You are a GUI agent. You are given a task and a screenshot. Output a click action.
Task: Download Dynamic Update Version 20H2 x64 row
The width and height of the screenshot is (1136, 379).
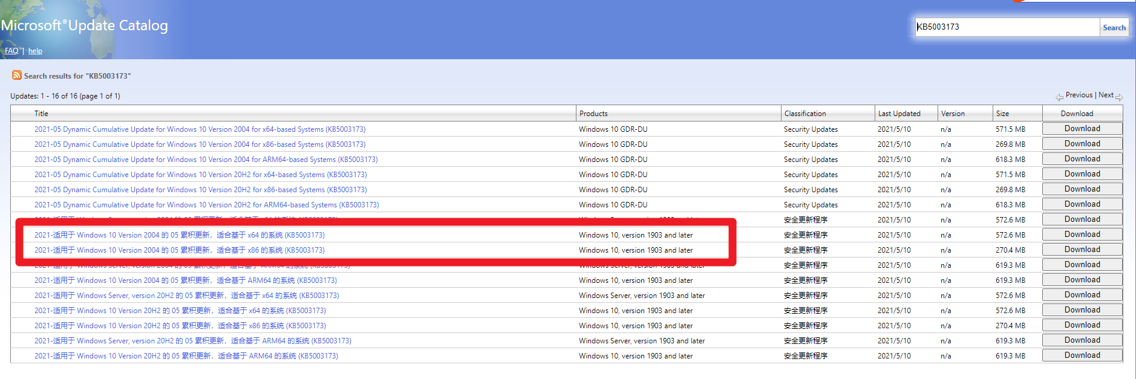tap(1082, 174)
